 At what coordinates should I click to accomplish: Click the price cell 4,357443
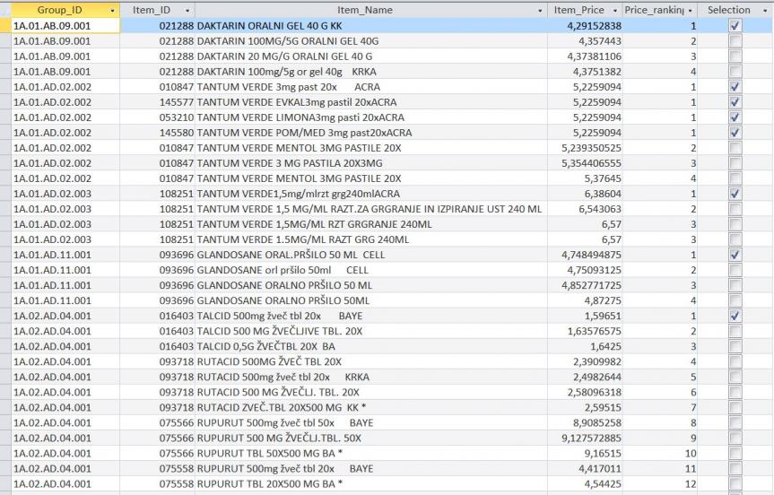[585, 41]
